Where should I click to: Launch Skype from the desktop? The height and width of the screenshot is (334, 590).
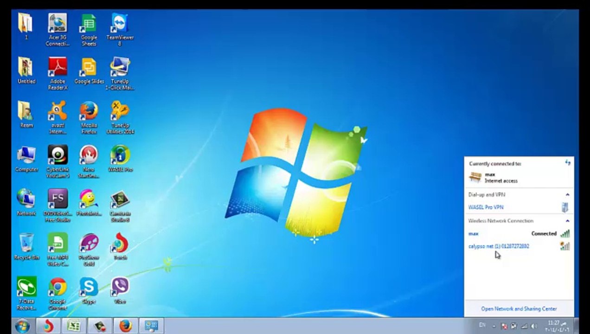[89, 290]
